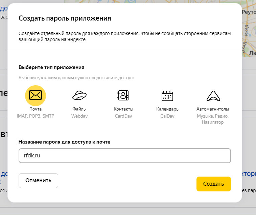The image size is (256, 215).
Task: Pick the Контакты address book icon
Action: pyautogui.click(x=123, y=95)
